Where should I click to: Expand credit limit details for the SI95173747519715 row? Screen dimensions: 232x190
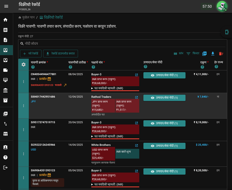click(107, 136)
